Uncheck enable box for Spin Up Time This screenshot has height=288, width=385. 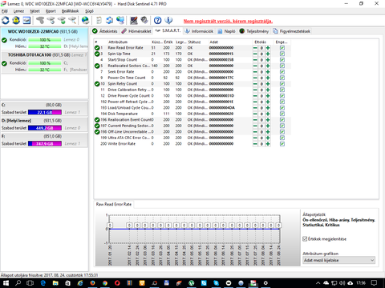pyautogui.click(x=282, y=54)
